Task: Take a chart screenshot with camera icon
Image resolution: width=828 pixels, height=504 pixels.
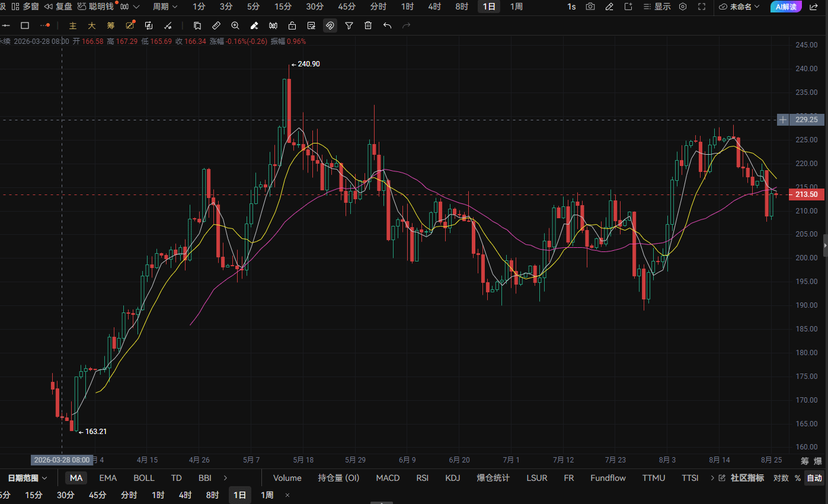Action: coord(590,7)
